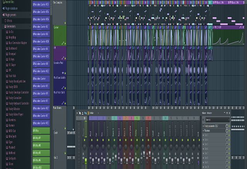The height and width of the screenshot is (169, 247).
Task: Select the Sytrus... MiniSynth generator entry
Action: pos(13,137)
